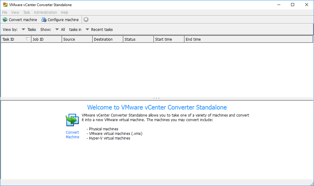Click the large Convert Machine arrow icon
Image resolution: width=314 pixels, height=186 pixels.
72,120
